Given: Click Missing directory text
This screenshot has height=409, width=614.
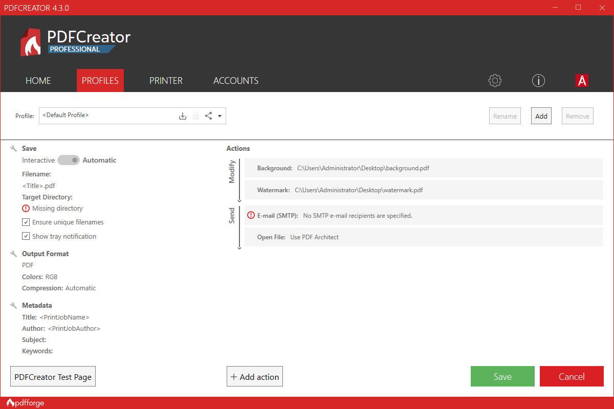Looking at the screenshot, I should pyautogui.click(x=57, y=208).
